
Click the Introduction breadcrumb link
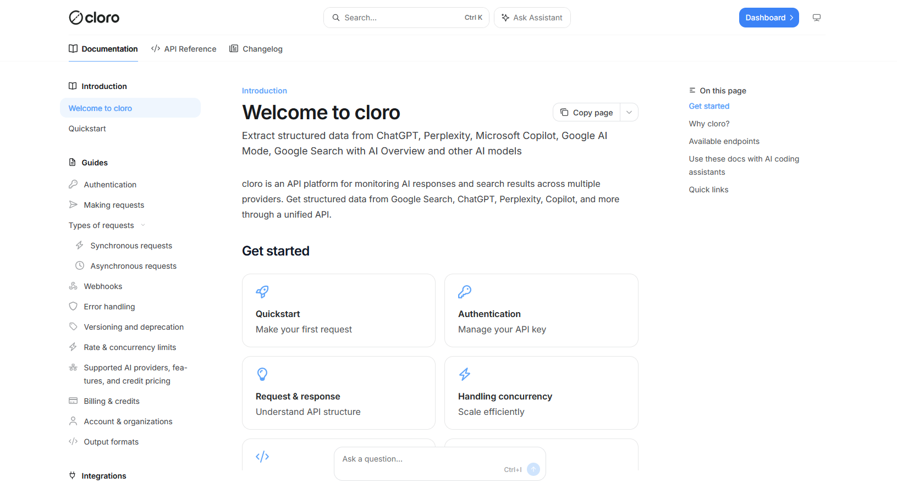tap(265, 91)
